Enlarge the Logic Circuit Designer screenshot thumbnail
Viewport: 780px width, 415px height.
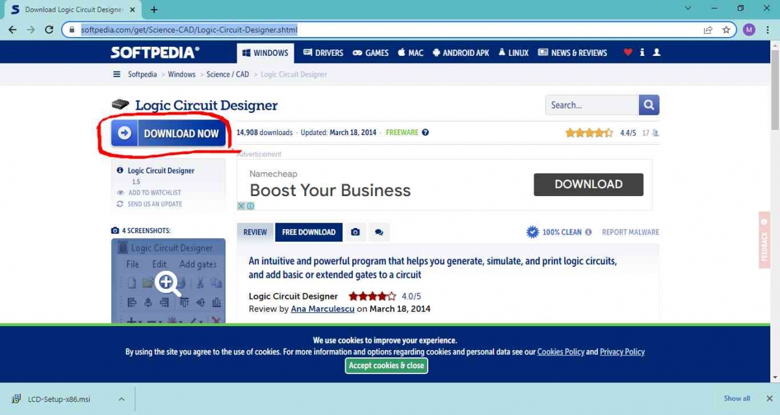click(x=168, y=281)
